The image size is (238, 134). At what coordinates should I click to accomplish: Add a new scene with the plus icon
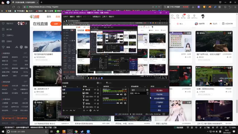click(64, 110)
